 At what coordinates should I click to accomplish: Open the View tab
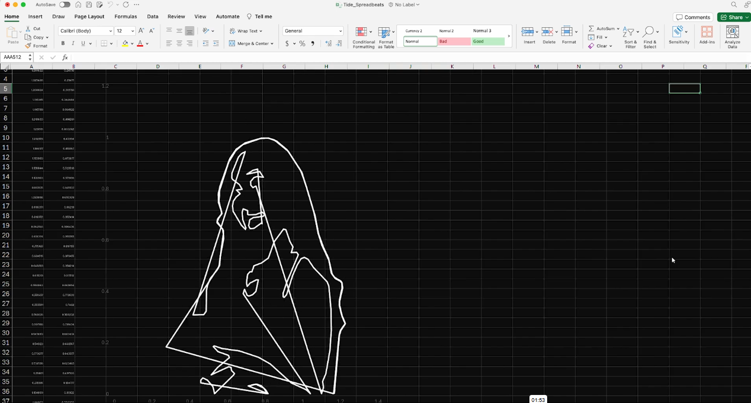[x=200, y=17]
